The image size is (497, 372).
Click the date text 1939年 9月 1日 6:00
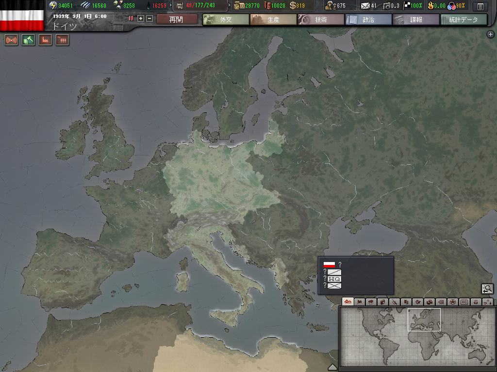tap(80, 16)
